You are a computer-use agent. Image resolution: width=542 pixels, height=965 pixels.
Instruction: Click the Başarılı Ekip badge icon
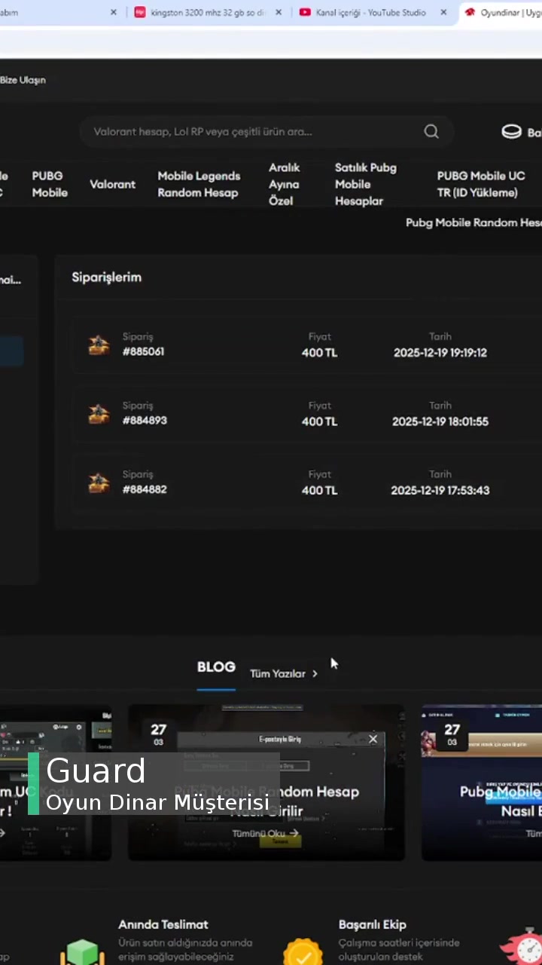[x=303, y=951]
